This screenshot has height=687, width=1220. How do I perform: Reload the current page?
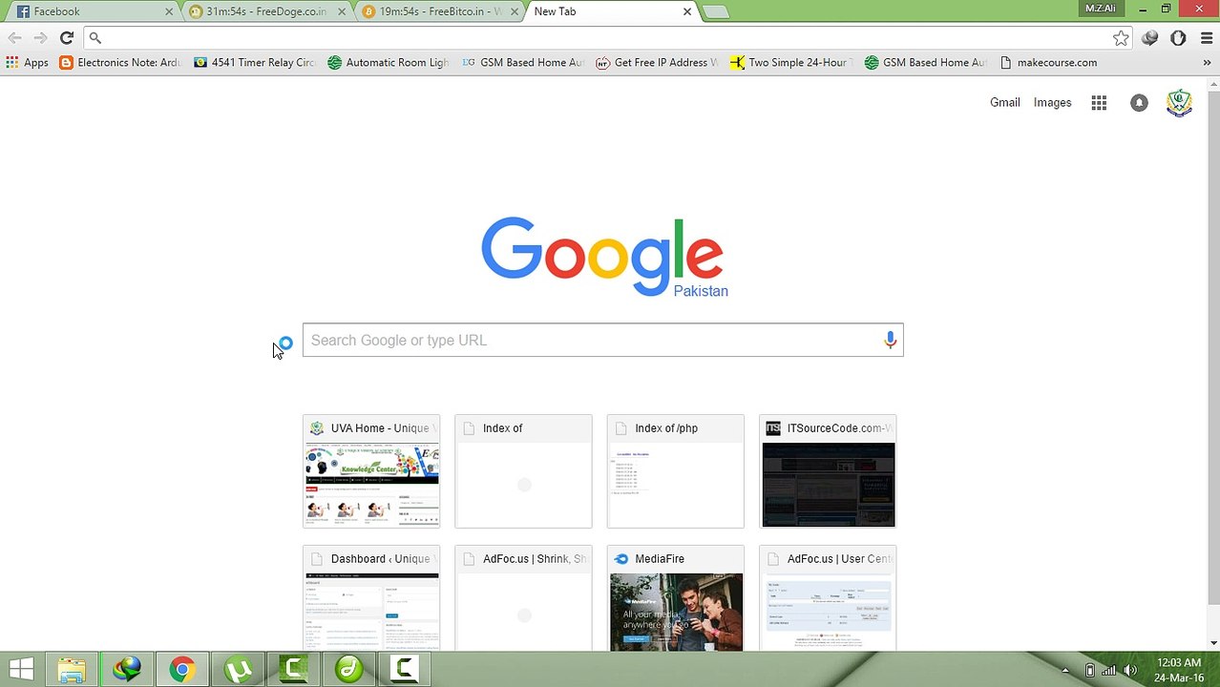[x=66, y=38]
